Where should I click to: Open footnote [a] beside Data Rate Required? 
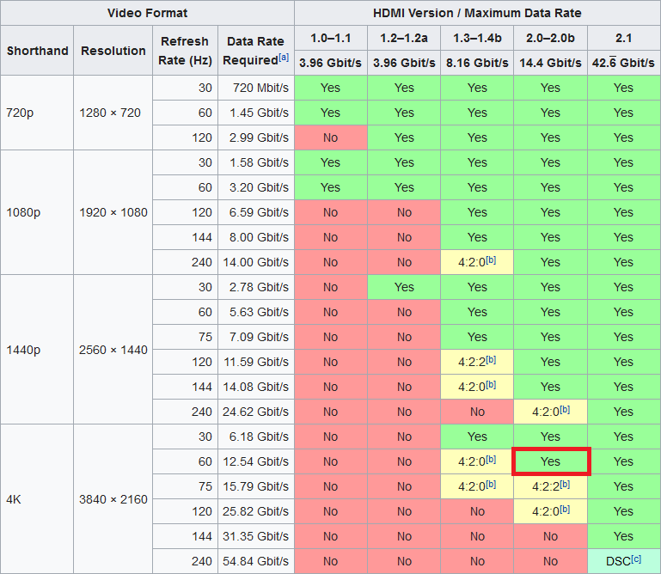pyautogui.click(x=284, y=58)
